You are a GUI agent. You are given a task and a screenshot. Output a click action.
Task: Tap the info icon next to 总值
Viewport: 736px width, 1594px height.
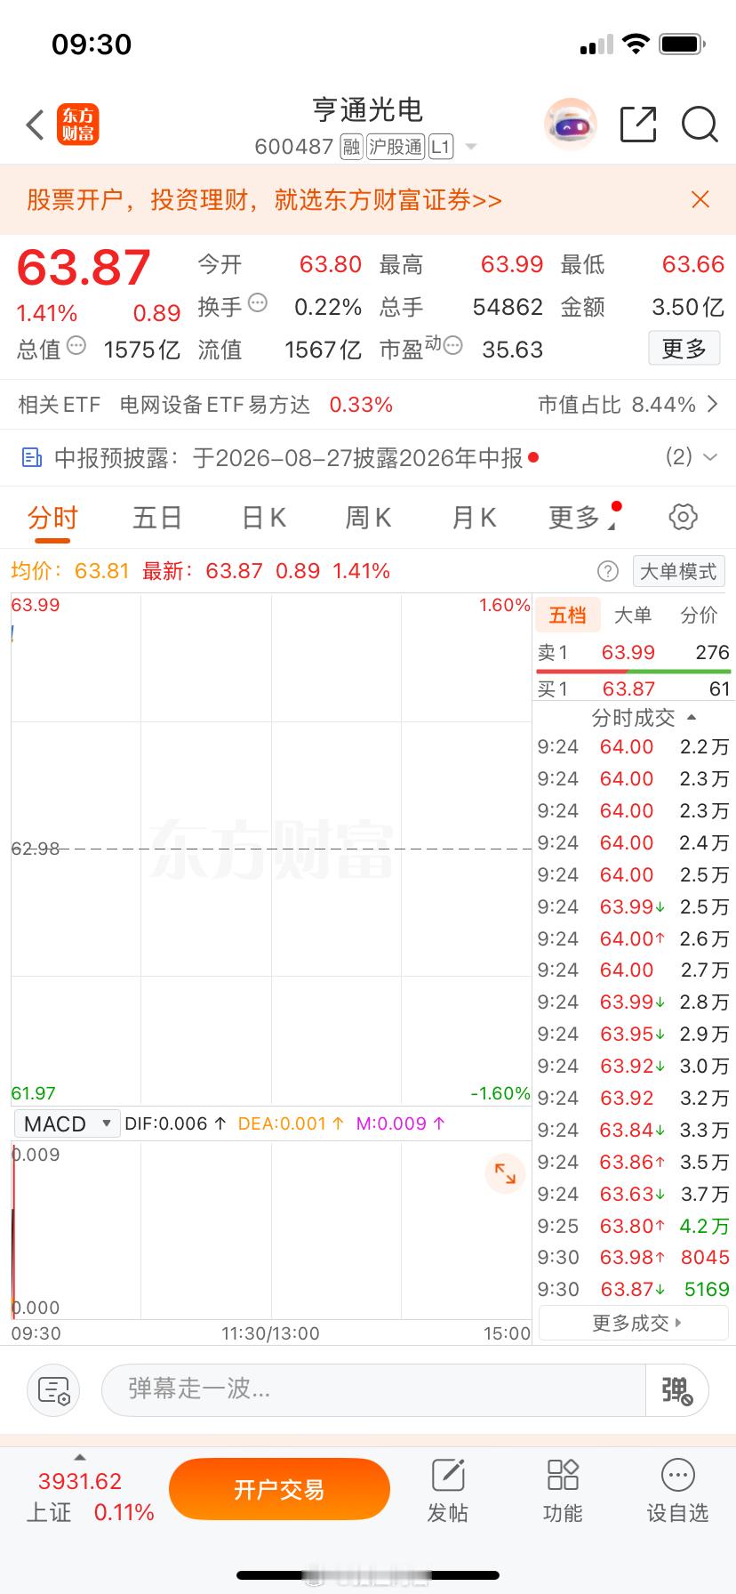pyautogui.click(x=76, y=345)
